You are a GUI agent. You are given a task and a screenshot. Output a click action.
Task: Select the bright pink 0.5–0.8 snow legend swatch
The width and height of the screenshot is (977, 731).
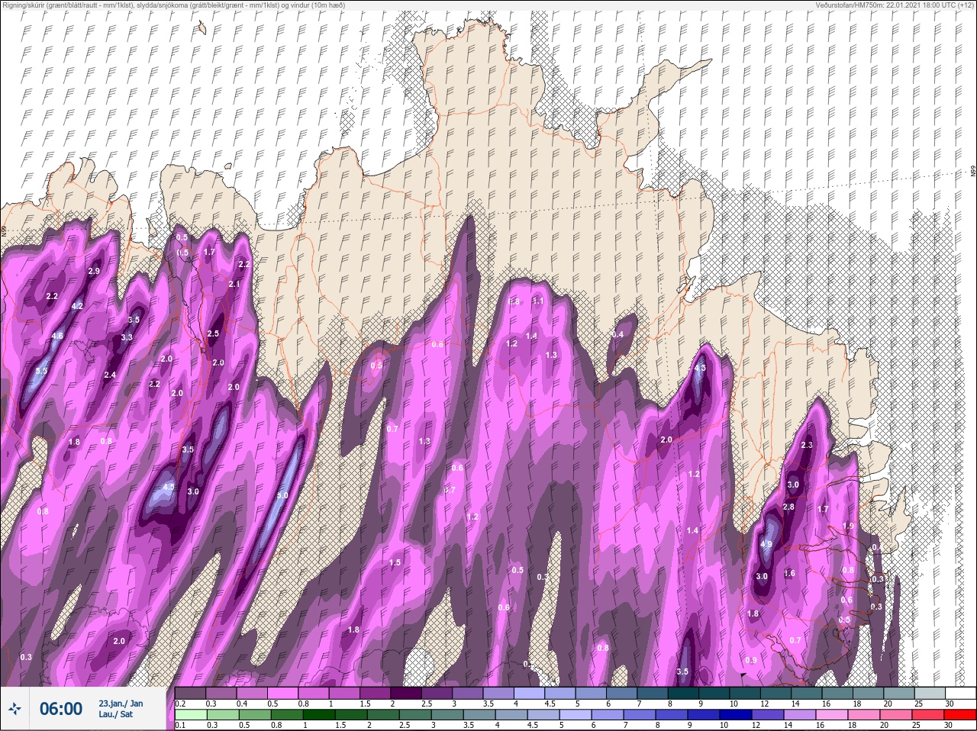click(283, 693)
